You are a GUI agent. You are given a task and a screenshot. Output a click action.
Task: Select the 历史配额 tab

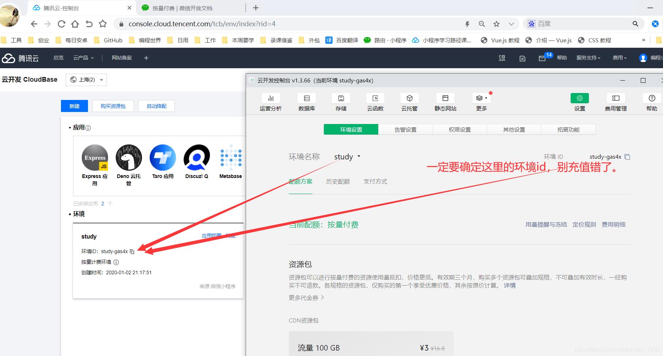coord(338,182)
